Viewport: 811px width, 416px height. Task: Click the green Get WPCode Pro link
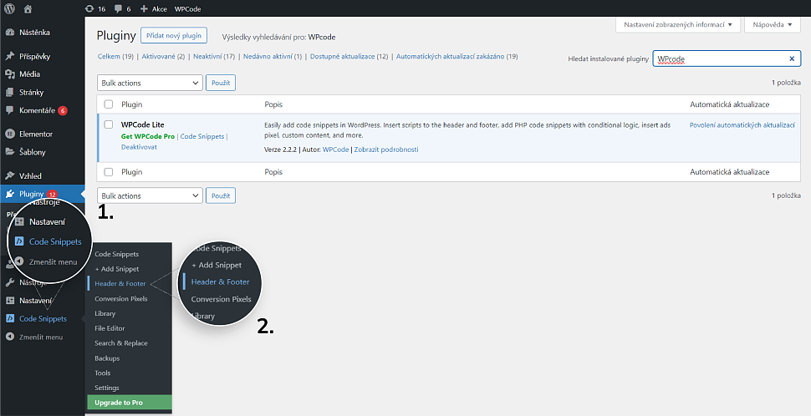coord(148,136)
